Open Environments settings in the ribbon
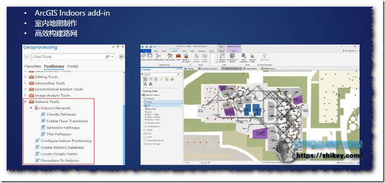385x183 pixels. 170,57
